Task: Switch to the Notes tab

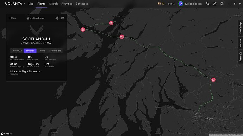Action: pyautogui.click(x=43, y=51)
